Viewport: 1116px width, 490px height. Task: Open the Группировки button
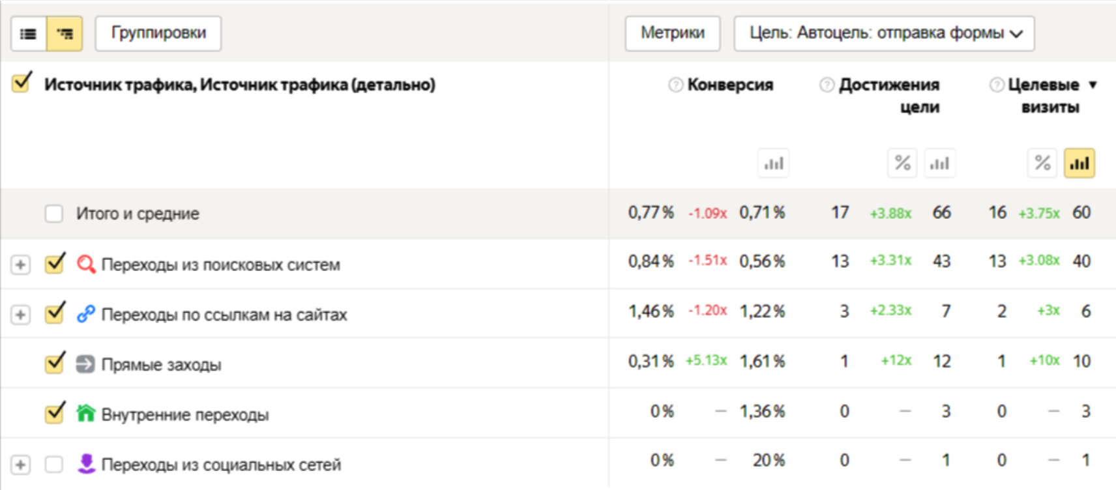click(x=158, y=33)
